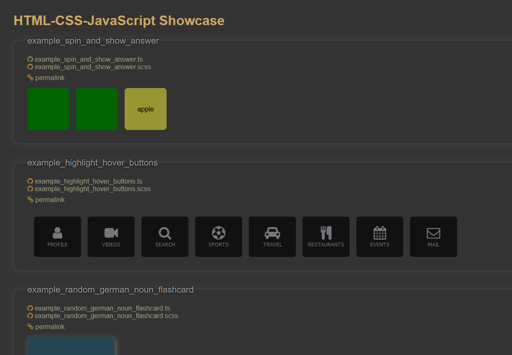The width and height of the screenshot is (512, 355).
Task: Open the example_random_german_noun_flashcard.ts source file
Action: (103, 308)
